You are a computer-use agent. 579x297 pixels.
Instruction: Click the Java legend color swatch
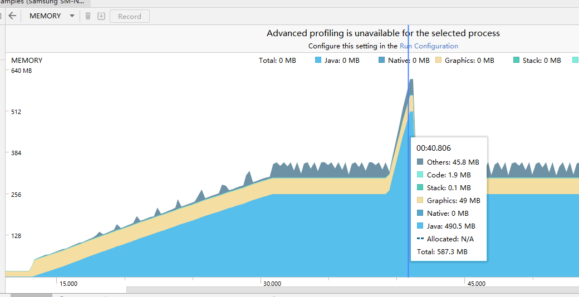tap(318, 60)
